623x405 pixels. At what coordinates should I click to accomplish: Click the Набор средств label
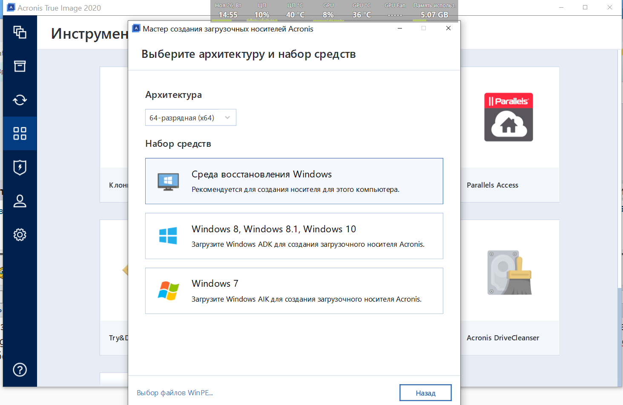pyautogui.click(x=178, y=144)
